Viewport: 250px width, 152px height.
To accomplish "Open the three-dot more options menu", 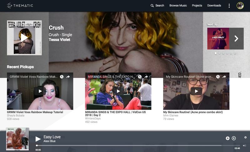I will (229, 6).
